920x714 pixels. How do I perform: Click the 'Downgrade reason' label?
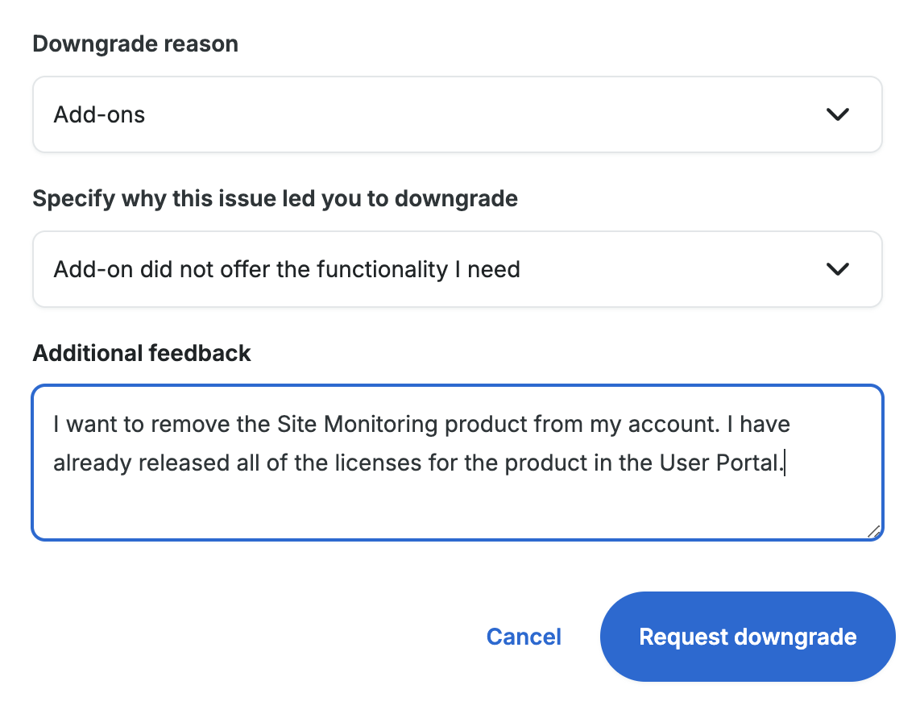click(135, 44)
